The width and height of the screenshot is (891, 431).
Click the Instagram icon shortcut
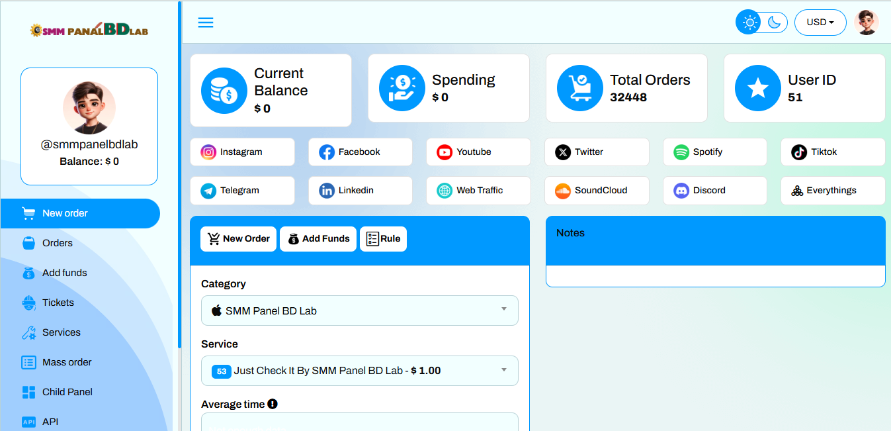pyautogui.click(x=208, y=152)
